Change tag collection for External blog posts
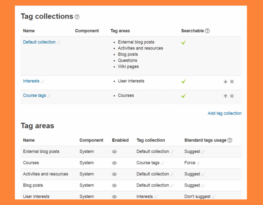Image resolution: width=263 pixels, height=205 pixels. (172, 152)
